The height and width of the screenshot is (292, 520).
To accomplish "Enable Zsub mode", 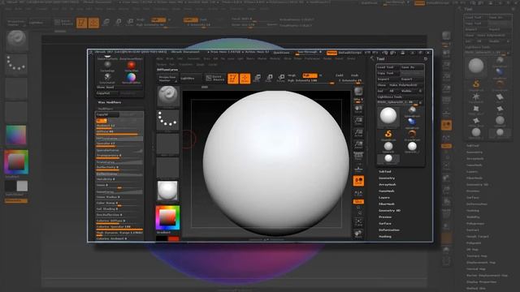I will coord(354,75).
